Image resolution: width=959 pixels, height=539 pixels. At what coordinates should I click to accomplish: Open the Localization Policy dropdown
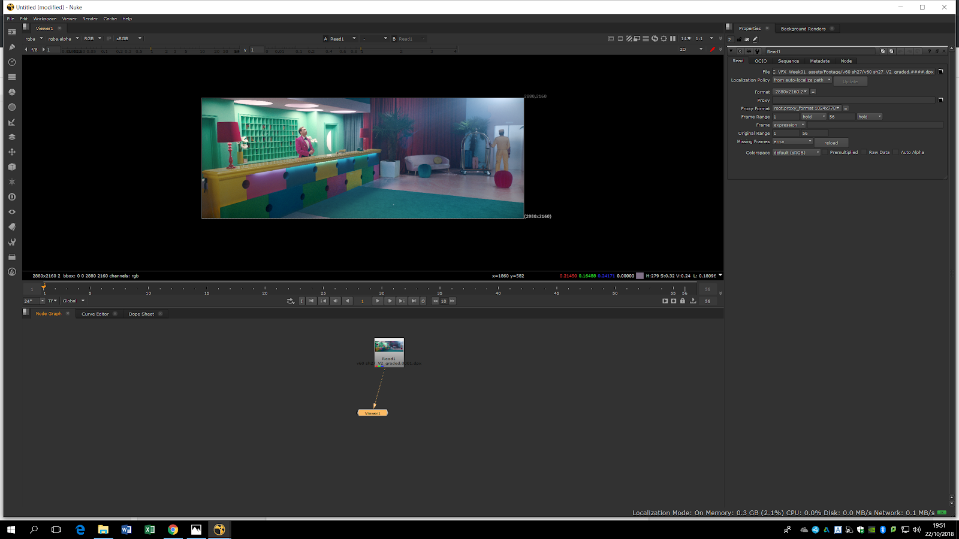801,80
